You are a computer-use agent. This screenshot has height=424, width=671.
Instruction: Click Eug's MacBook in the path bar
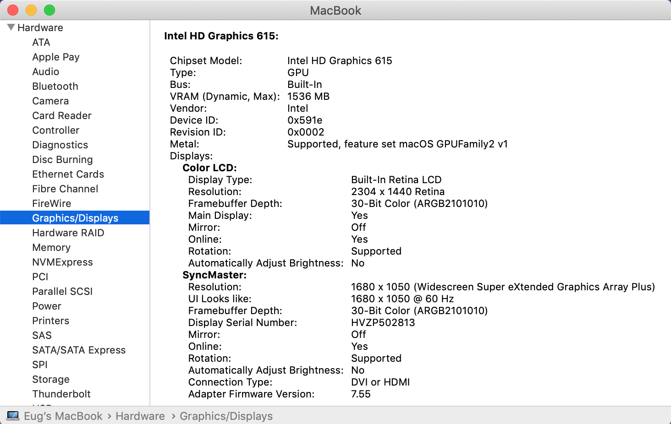(63, 416)
